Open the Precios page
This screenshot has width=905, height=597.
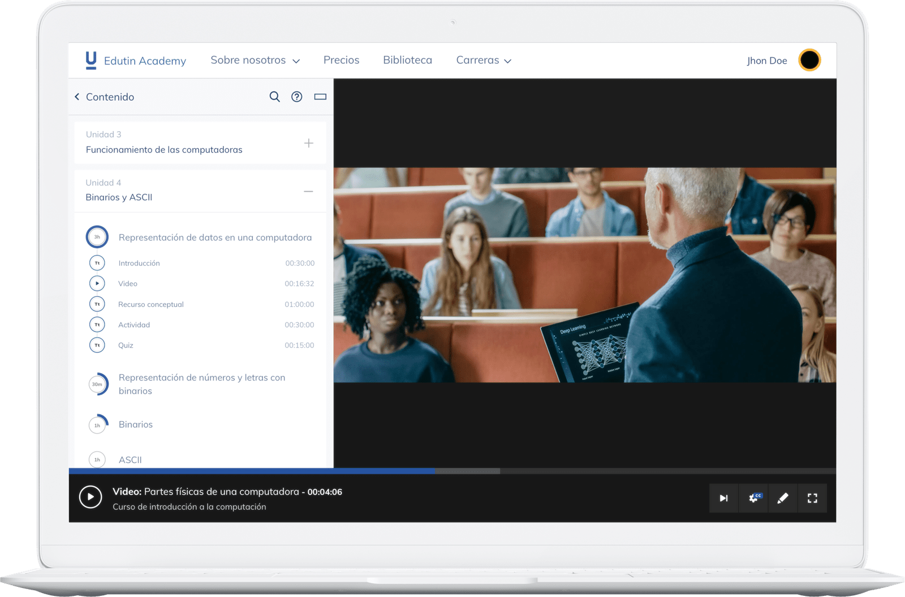341,60
